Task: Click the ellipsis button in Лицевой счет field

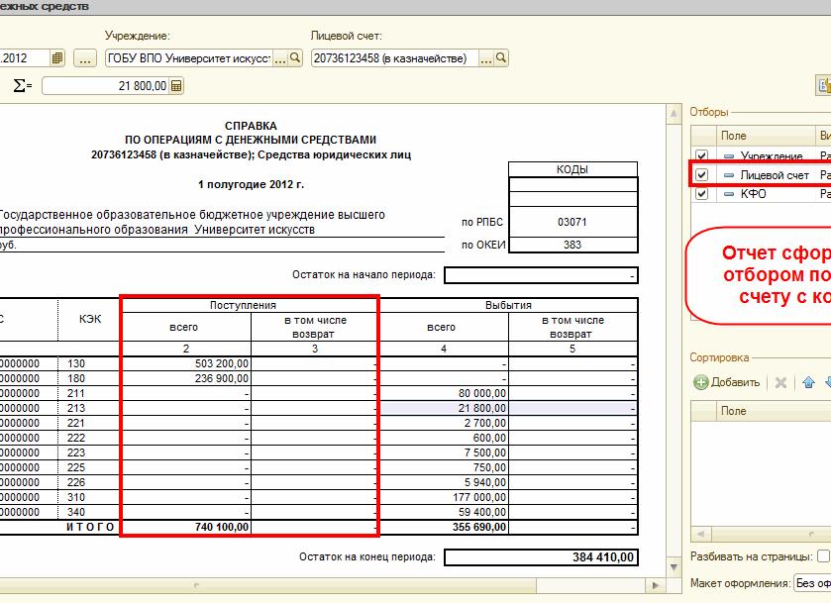Action: point(486,58)
